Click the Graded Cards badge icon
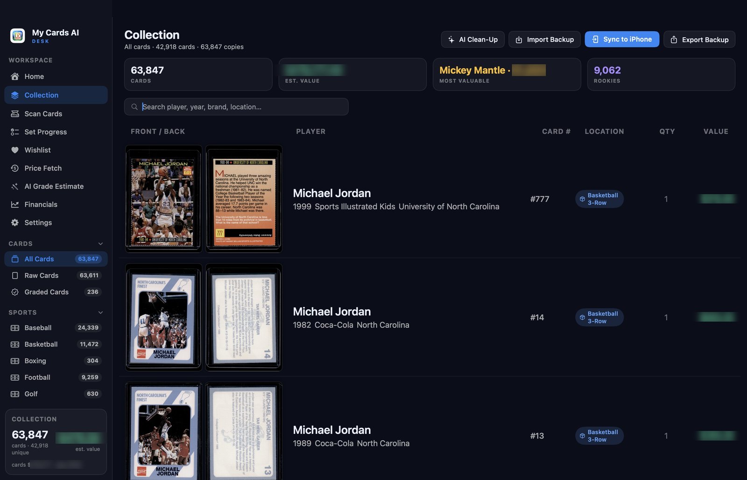Viewport: 747px width, 480px height. [15, 292]
